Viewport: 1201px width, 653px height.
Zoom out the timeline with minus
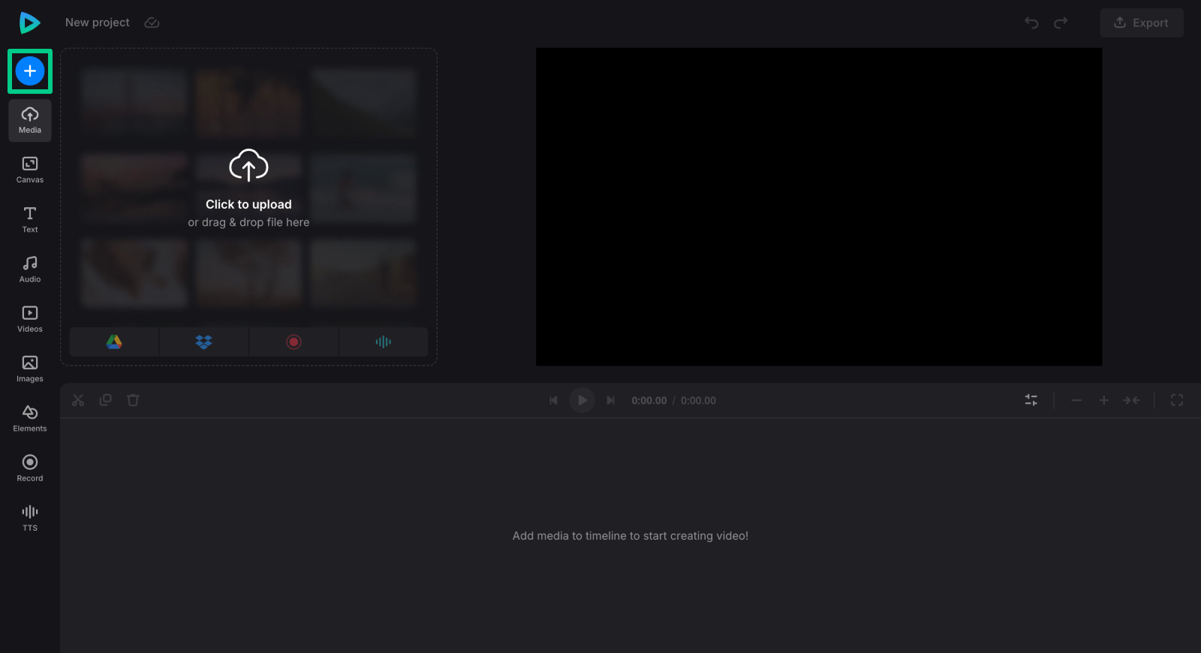pos(1076,401)
